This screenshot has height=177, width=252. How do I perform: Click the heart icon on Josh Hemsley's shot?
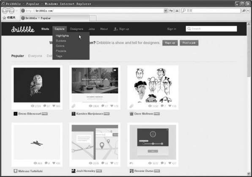click(x=112, y=163)
